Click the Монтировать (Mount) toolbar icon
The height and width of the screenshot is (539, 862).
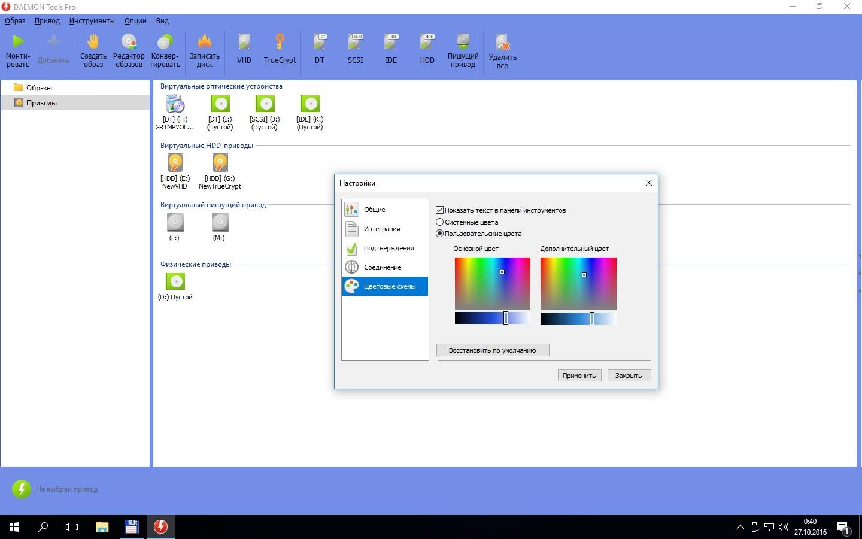coord(18,41)
